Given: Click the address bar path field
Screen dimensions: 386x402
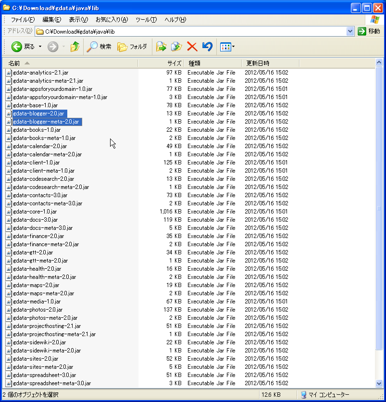Looking at the screenshot, I should coord(191,32).
